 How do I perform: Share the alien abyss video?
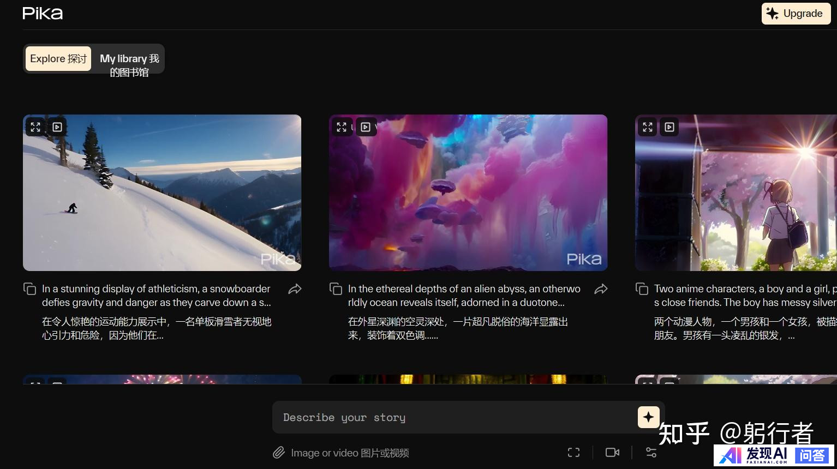click(601, 289)
